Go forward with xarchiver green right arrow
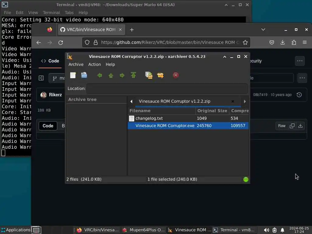 tap(122, 76)
